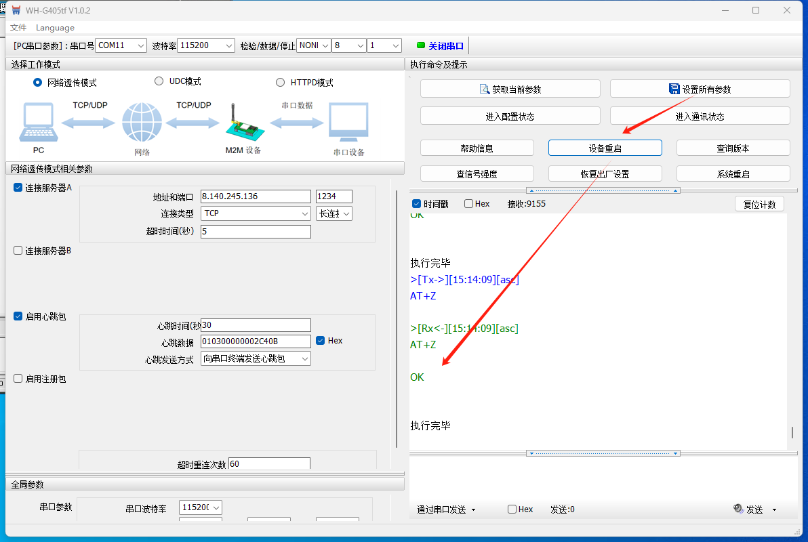Screen dimensions: 808x542
Task: Click the green 关闭串口 port indicator
Action: pyautogui.click(x=420, y=45)
